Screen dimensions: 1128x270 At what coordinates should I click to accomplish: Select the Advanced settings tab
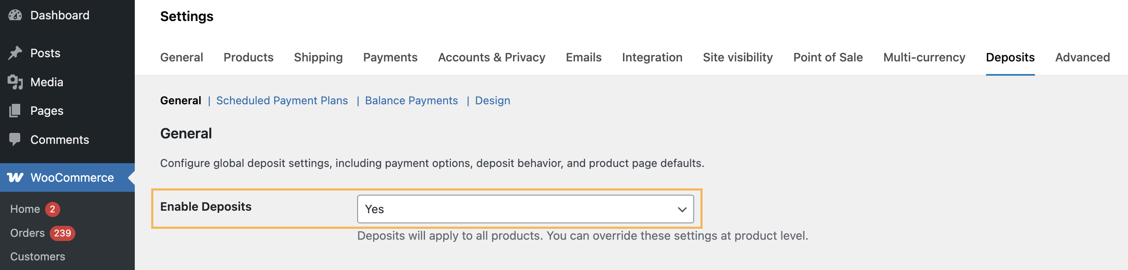(x=1082, y=57)
